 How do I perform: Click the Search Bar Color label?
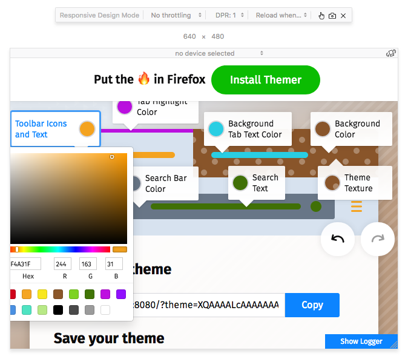coord(166,183)
